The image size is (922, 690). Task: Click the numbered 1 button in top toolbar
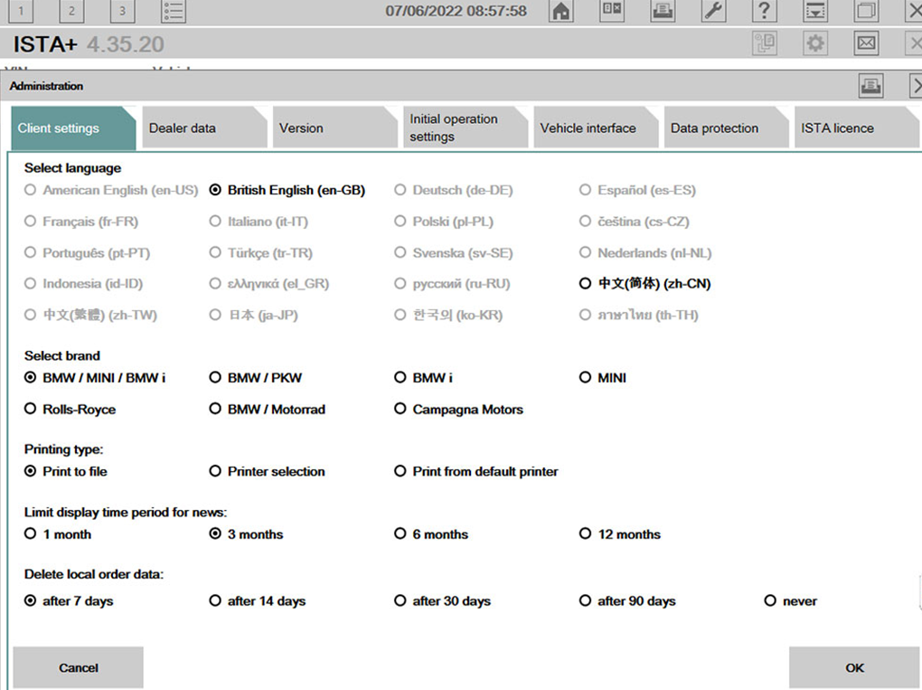21,11
